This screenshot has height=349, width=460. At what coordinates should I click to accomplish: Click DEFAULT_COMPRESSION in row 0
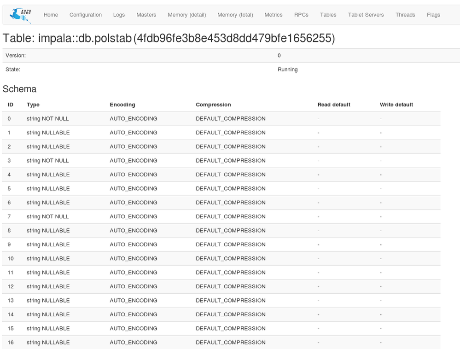pos(231,119)
